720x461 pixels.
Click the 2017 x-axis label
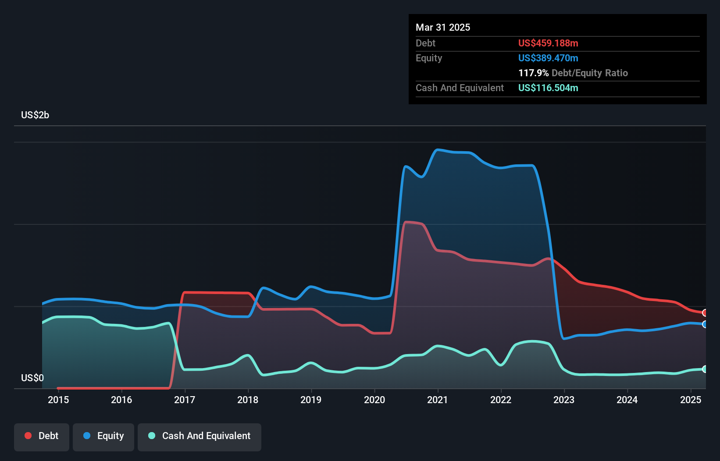coord(185,400)
